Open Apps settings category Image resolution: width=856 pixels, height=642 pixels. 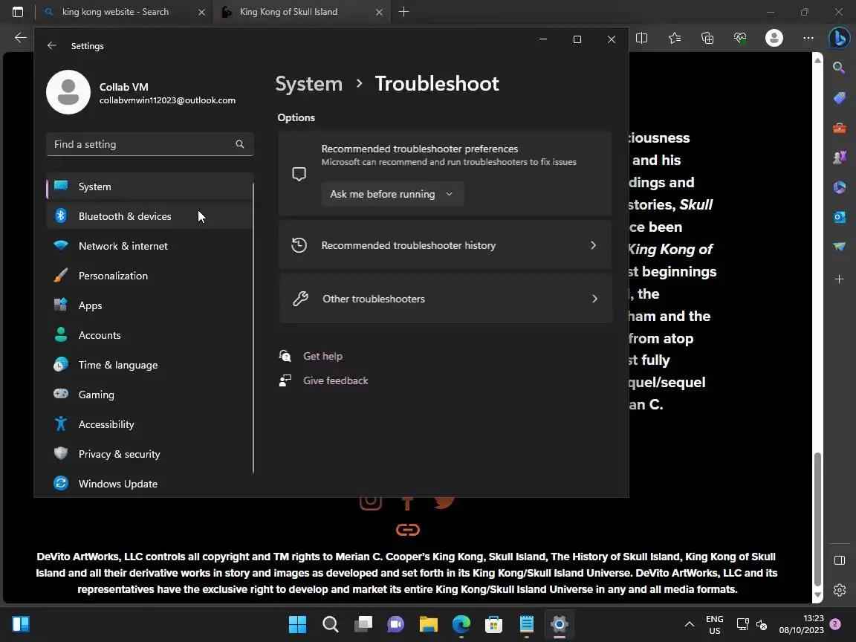click(x=149, y=305)
